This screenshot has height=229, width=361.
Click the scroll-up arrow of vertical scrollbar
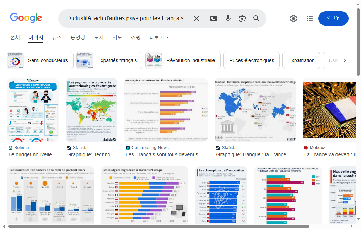[x=358, y=4]
